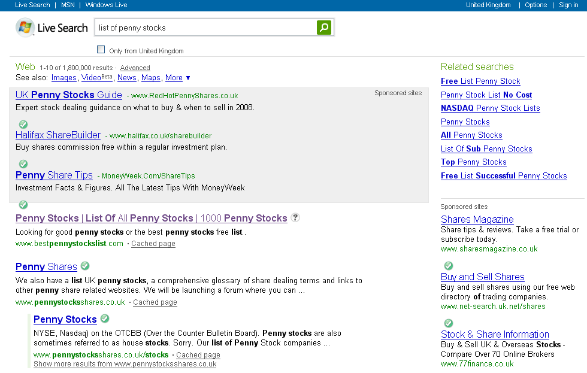Viewport: 587px width, 373px height.
Task: Select related search Top Penny Stocks
Action: (x=474, y=162)
